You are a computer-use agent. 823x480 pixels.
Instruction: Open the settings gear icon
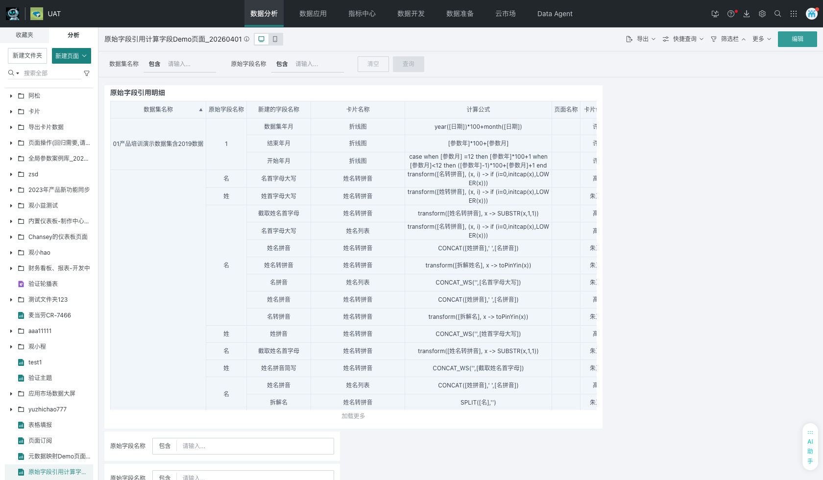click(x=762, y=14)
